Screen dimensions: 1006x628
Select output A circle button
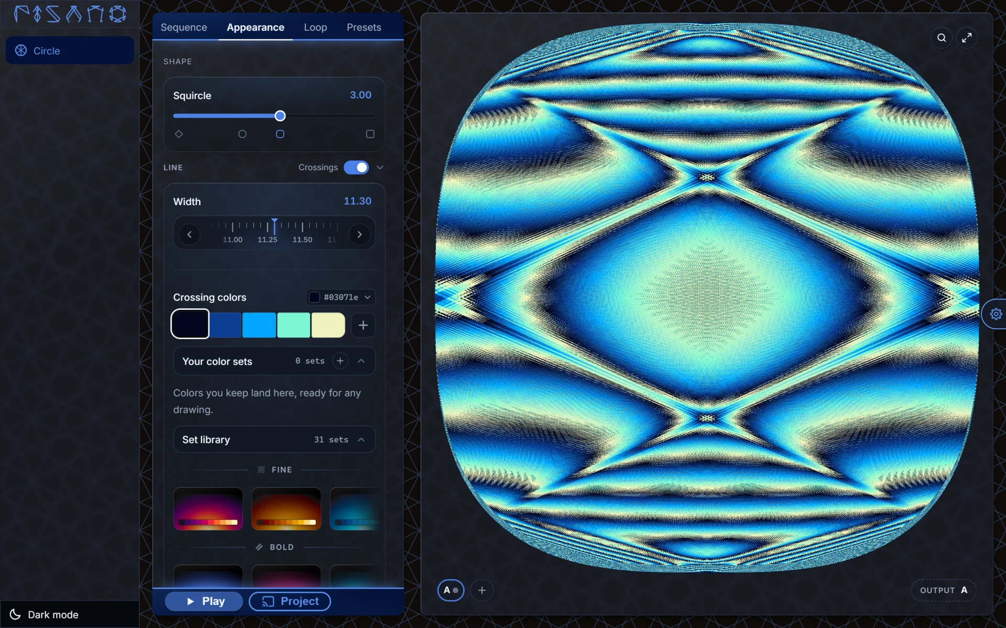coord(451,590)
